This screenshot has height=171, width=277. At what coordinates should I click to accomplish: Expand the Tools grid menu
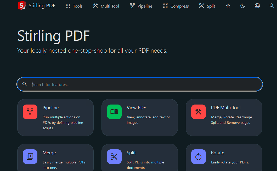pos(74,6)
